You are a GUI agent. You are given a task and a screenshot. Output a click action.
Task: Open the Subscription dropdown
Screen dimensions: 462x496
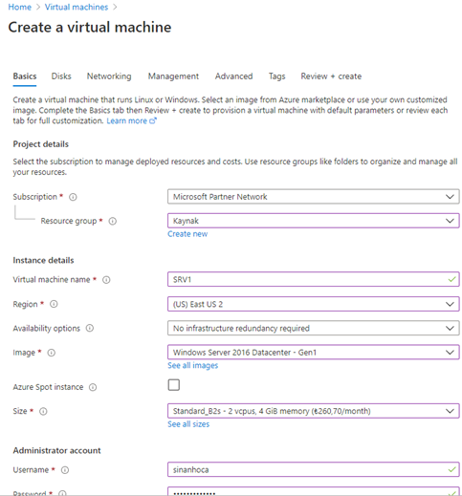[x=314, y=197]
